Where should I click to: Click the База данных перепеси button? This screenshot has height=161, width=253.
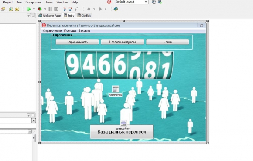click(122, 132)
